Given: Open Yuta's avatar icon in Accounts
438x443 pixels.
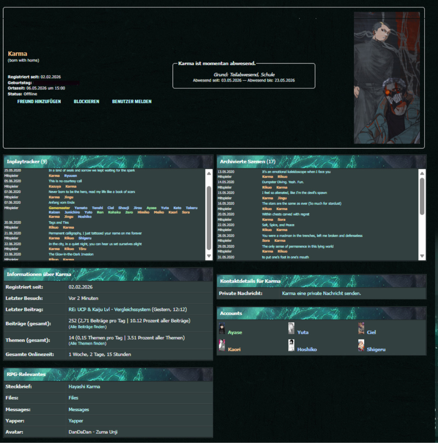Looking at the screenshot, I should coord(291,329).
